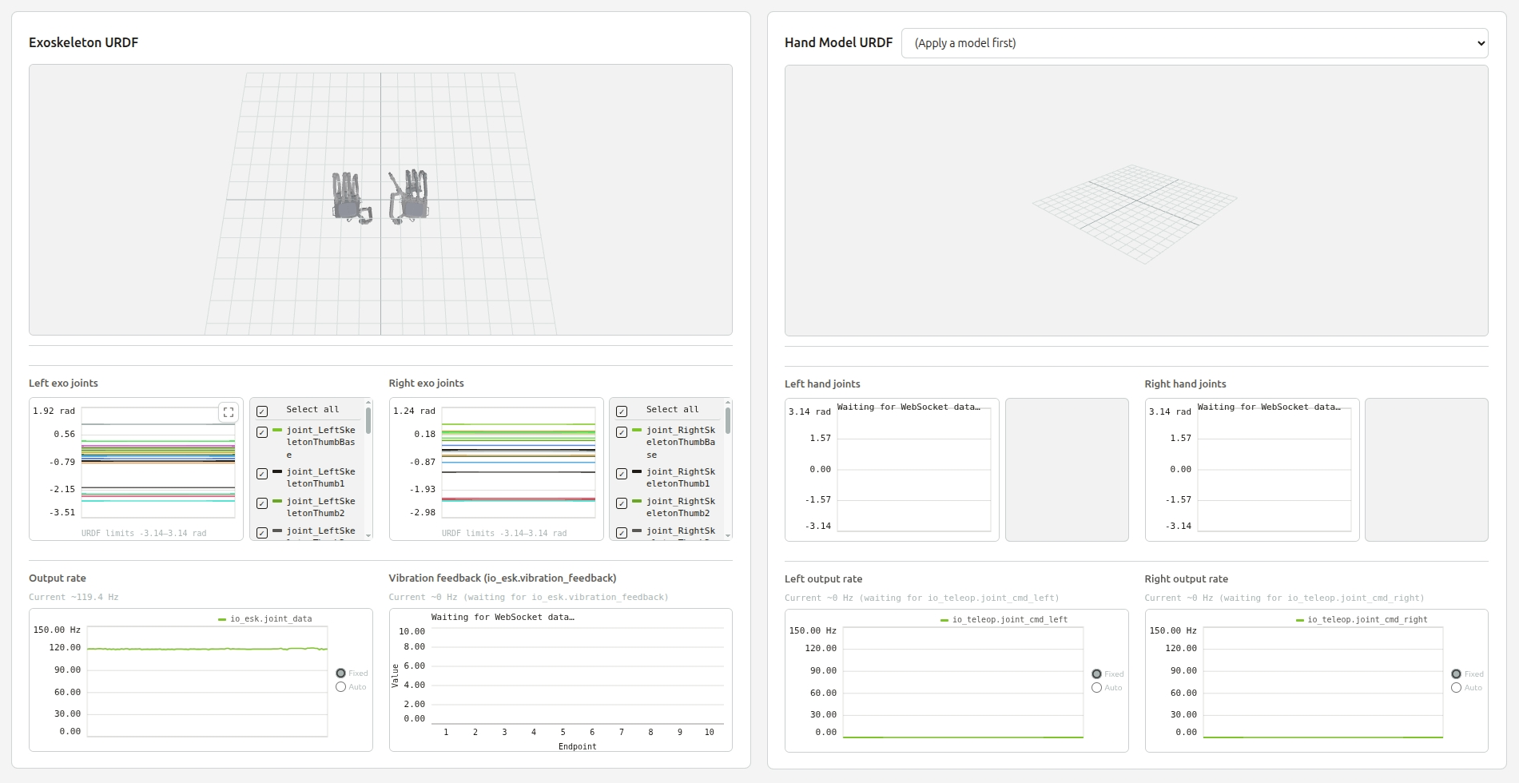Click 'URDF limits' text under Right exo chart
Screen dimensions: 1519x783
(504, 533)
